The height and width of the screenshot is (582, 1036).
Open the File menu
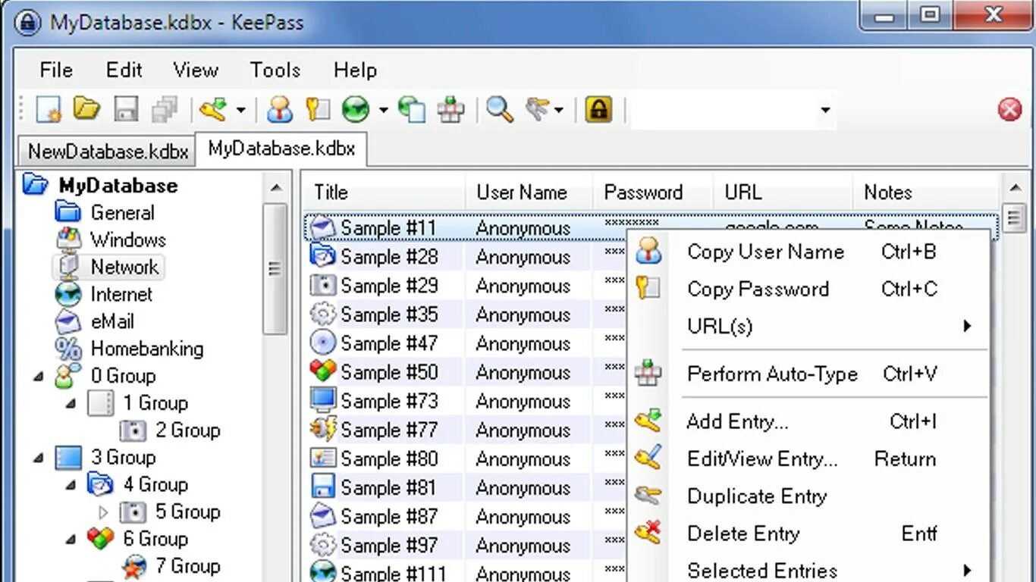(56, 70)
